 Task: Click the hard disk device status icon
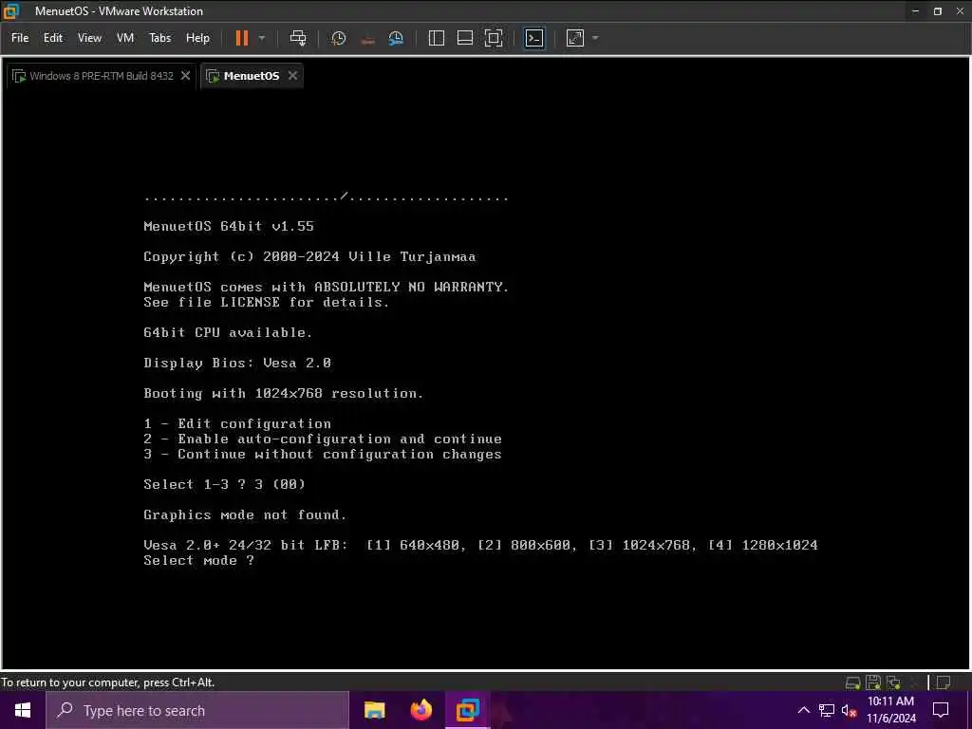[x=853, y=682]
